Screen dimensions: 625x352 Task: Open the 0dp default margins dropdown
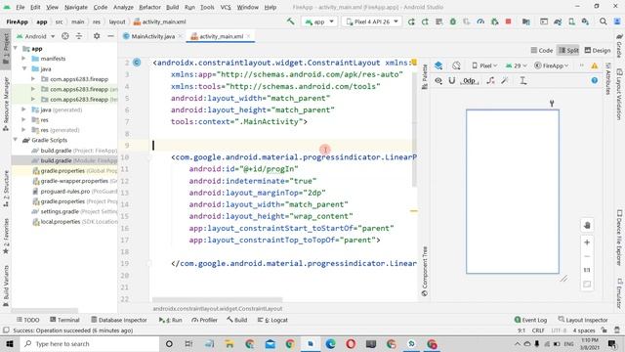click(x=470, y=80)
